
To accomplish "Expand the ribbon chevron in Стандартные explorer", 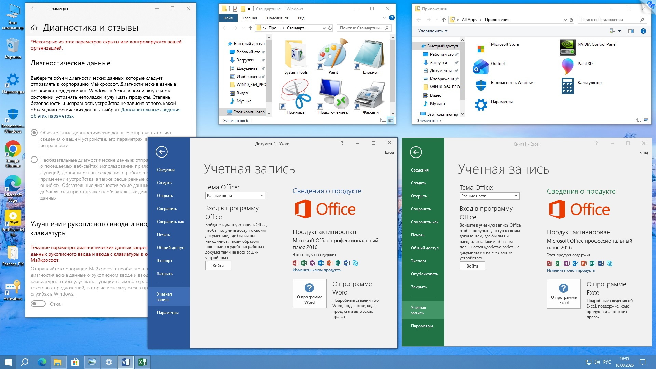I will click(x=384, y=18).
